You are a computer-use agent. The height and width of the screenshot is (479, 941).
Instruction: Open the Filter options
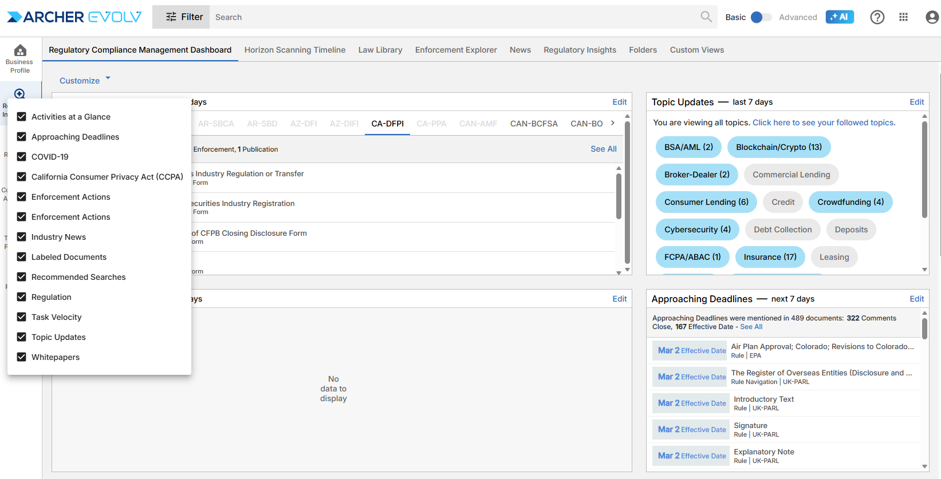pyautogui.click(x=184, y=17)
